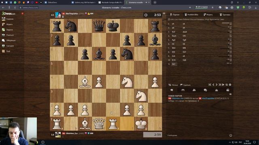Click the Chess.com logo
Image resolution: width=259 pixels, height=145 pixels.
[x=8, y=13]
